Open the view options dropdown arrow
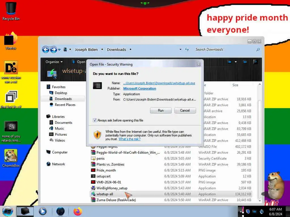 (236, 62)
